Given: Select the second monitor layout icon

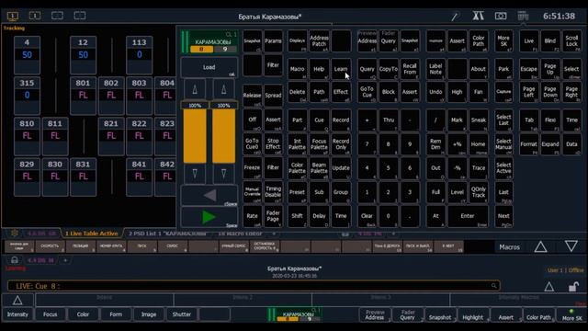Looking at the screenshot, I should [x=35, y=16].
